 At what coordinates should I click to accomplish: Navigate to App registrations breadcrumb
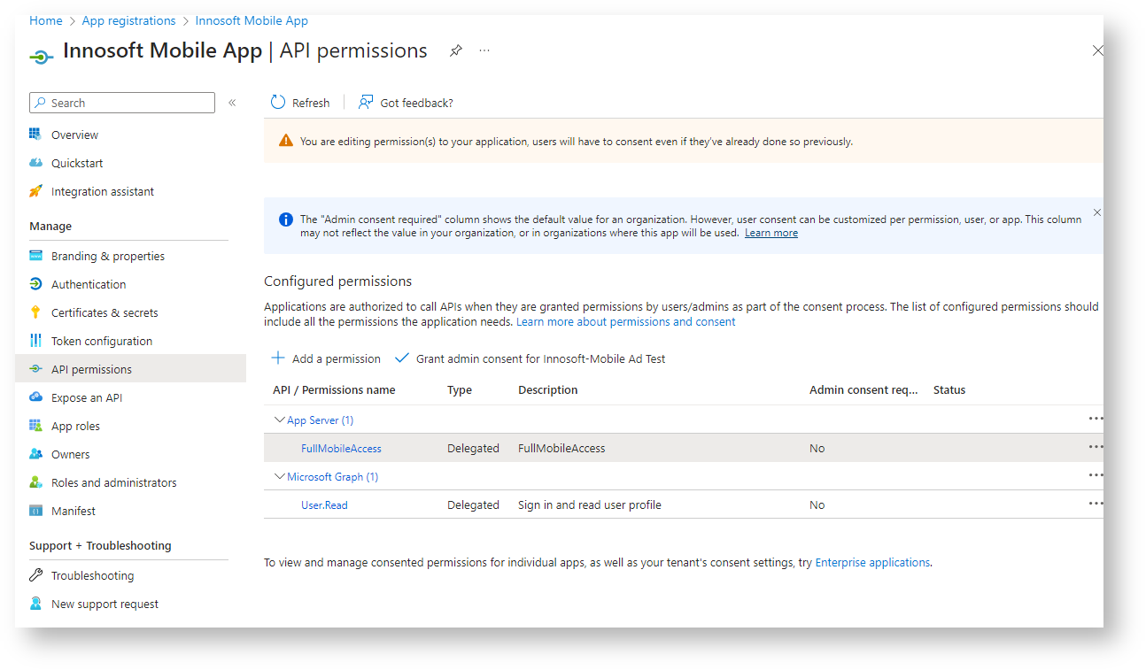[x=128, y=20]
